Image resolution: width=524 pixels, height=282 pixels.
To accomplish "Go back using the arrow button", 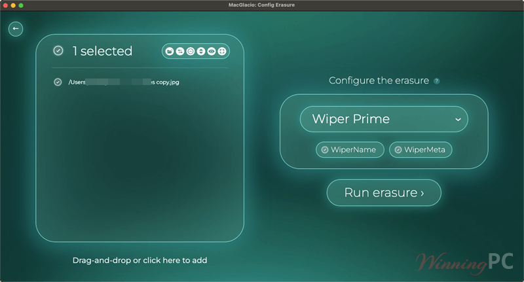I will [x=16, y=29].
